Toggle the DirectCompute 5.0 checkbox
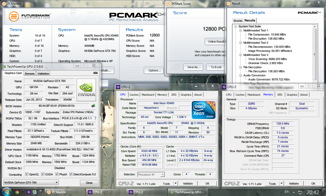This screenshot has width=326, height=196. pyautogui.click(x=71, y=175)
